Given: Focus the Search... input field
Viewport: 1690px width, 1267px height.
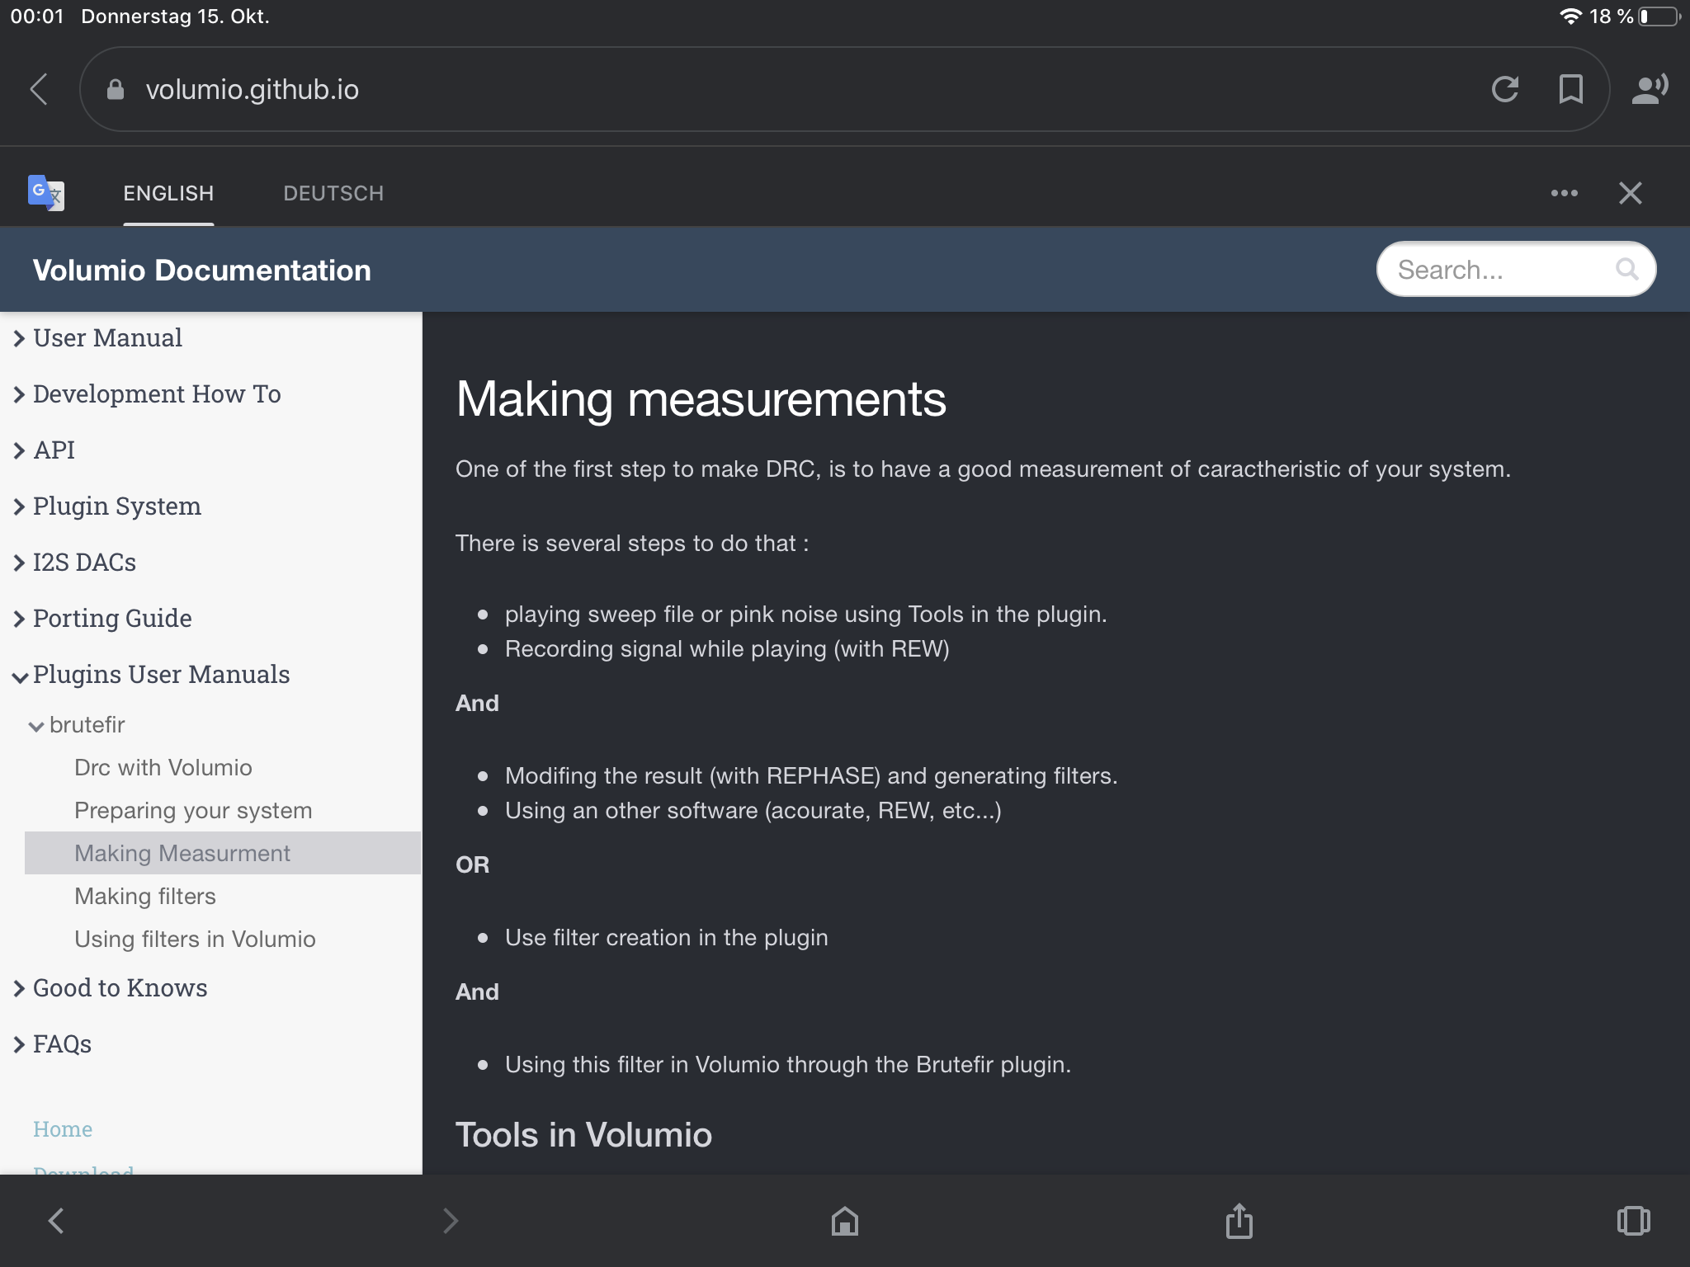Looking at the screenshot, I should click(1516, 269).
